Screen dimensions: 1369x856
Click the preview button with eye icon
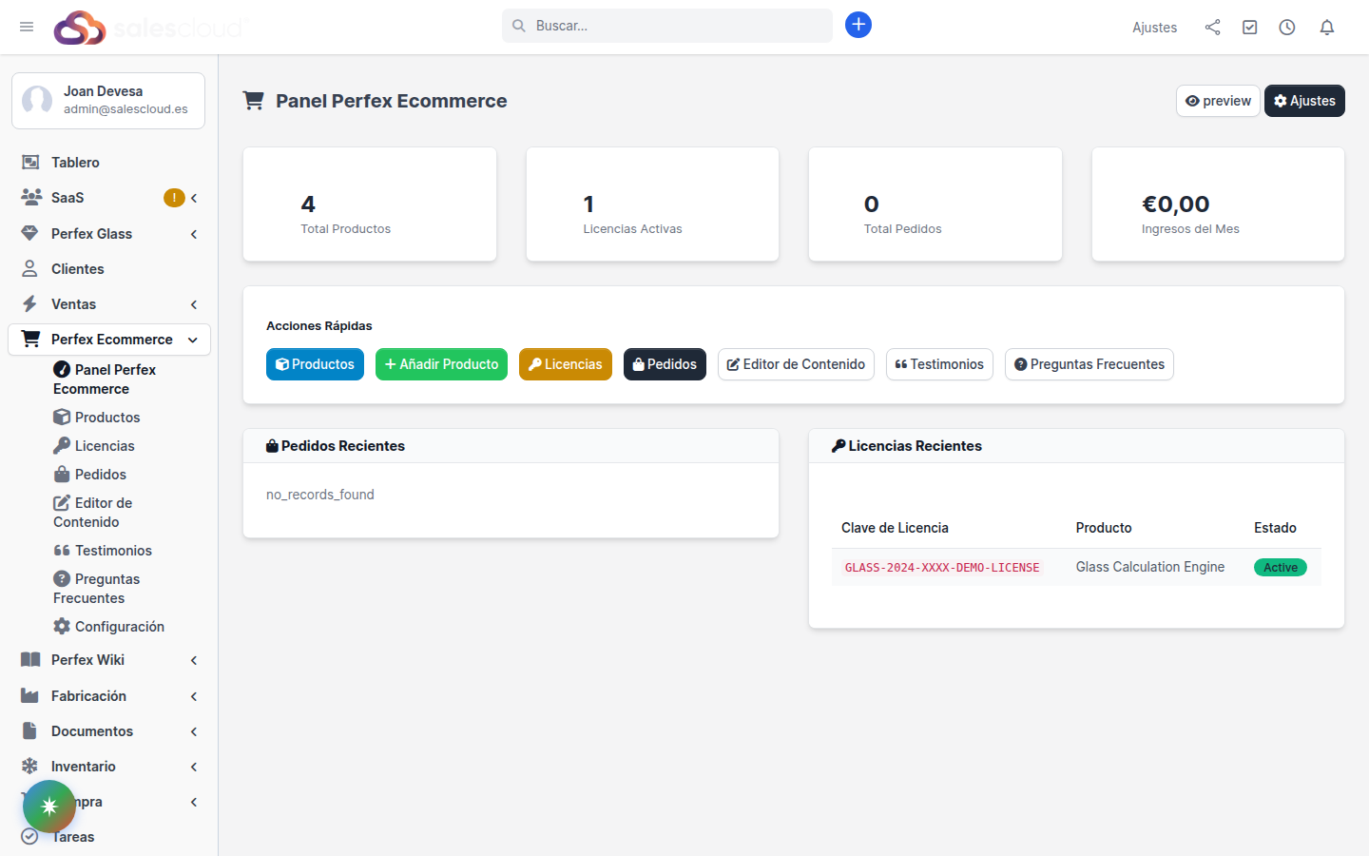(1218, 101)
